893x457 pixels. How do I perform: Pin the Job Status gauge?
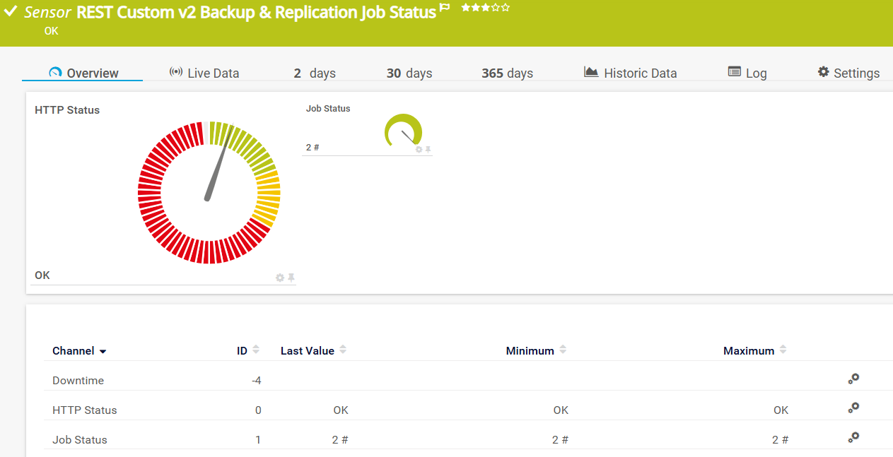(428, 149)
